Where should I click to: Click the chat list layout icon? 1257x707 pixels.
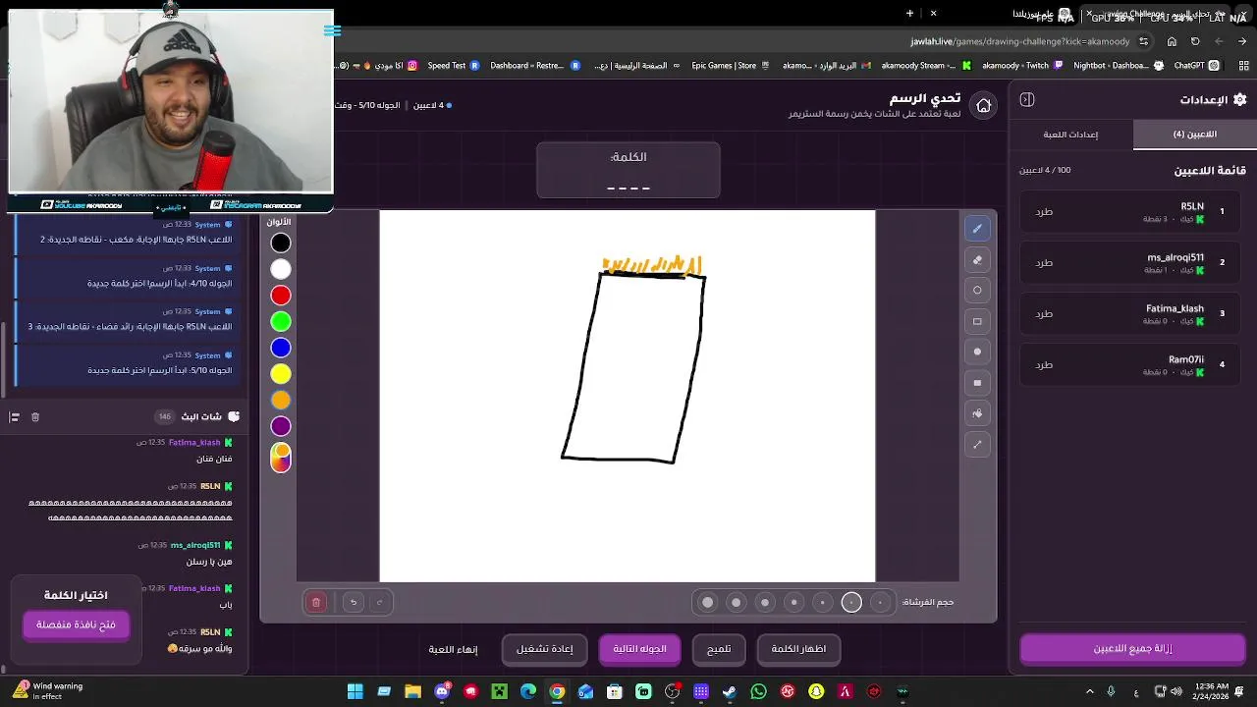click(x=15, y=417)
